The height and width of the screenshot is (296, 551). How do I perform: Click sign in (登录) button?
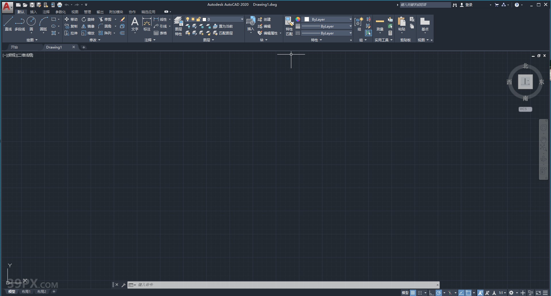pos(466,5)
